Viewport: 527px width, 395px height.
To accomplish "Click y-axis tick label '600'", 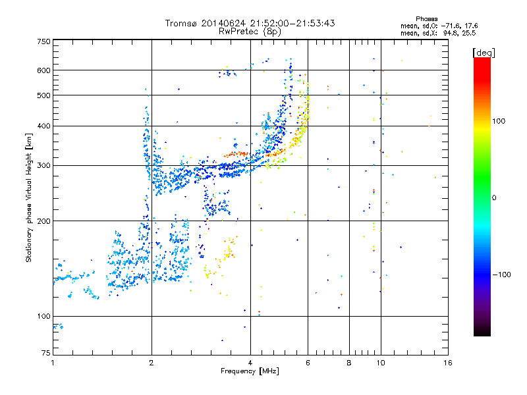I will point(43,70).
